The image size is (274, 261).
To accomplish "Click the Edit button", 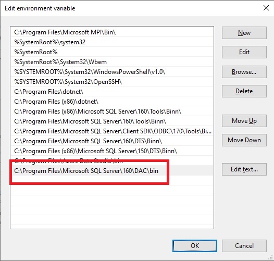I will coord(244,52).
